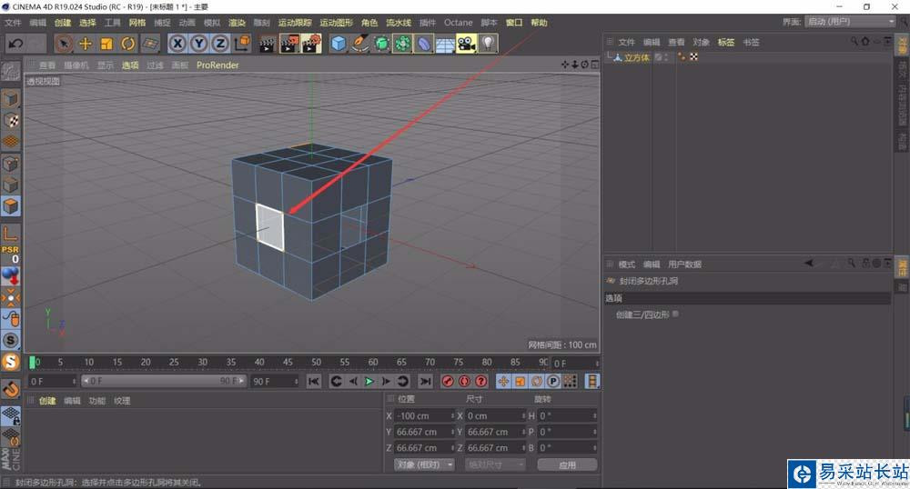Click the current frame 0 F stepper

click(597, 364)
